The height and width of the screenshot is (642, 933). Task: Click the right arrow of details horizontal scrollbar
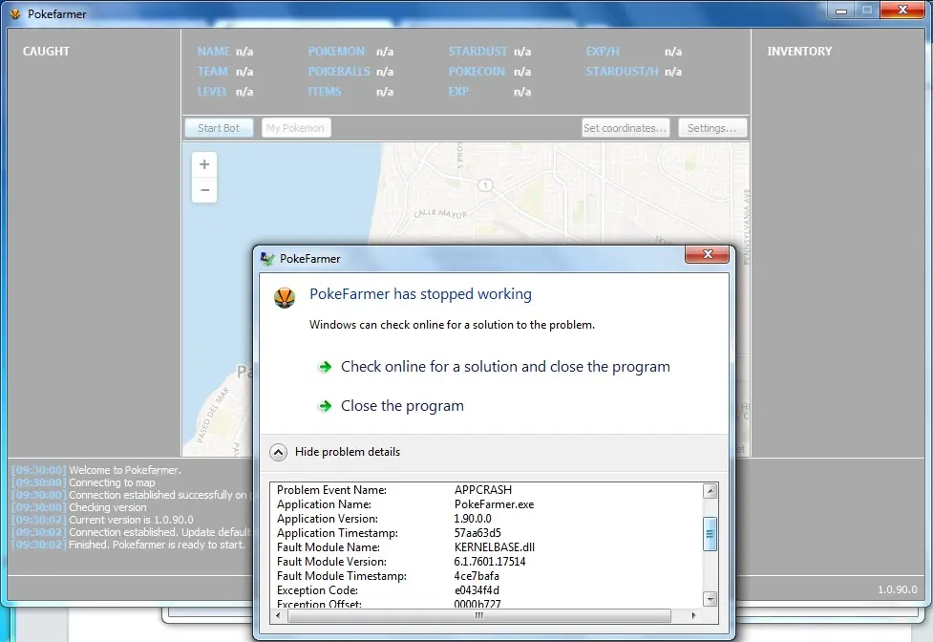coord(693,615)
